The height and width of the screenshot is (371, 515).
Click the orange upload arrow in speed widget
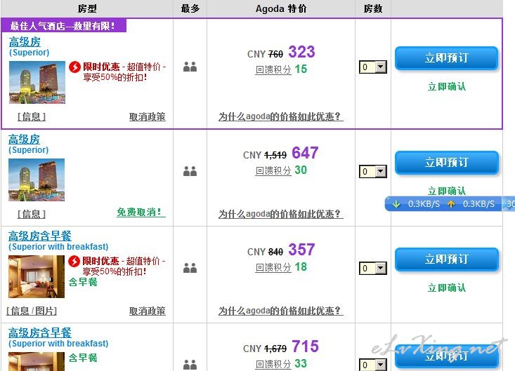(451, 204)
